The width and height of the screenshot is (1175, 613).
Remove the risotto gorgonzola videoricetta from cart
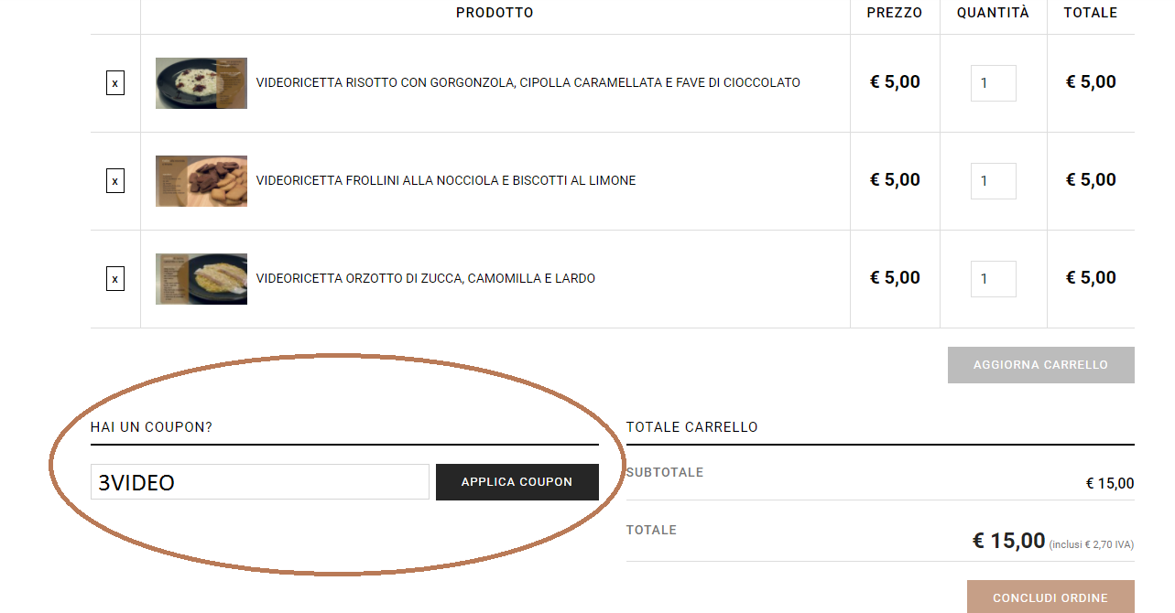tap(115, 83)
